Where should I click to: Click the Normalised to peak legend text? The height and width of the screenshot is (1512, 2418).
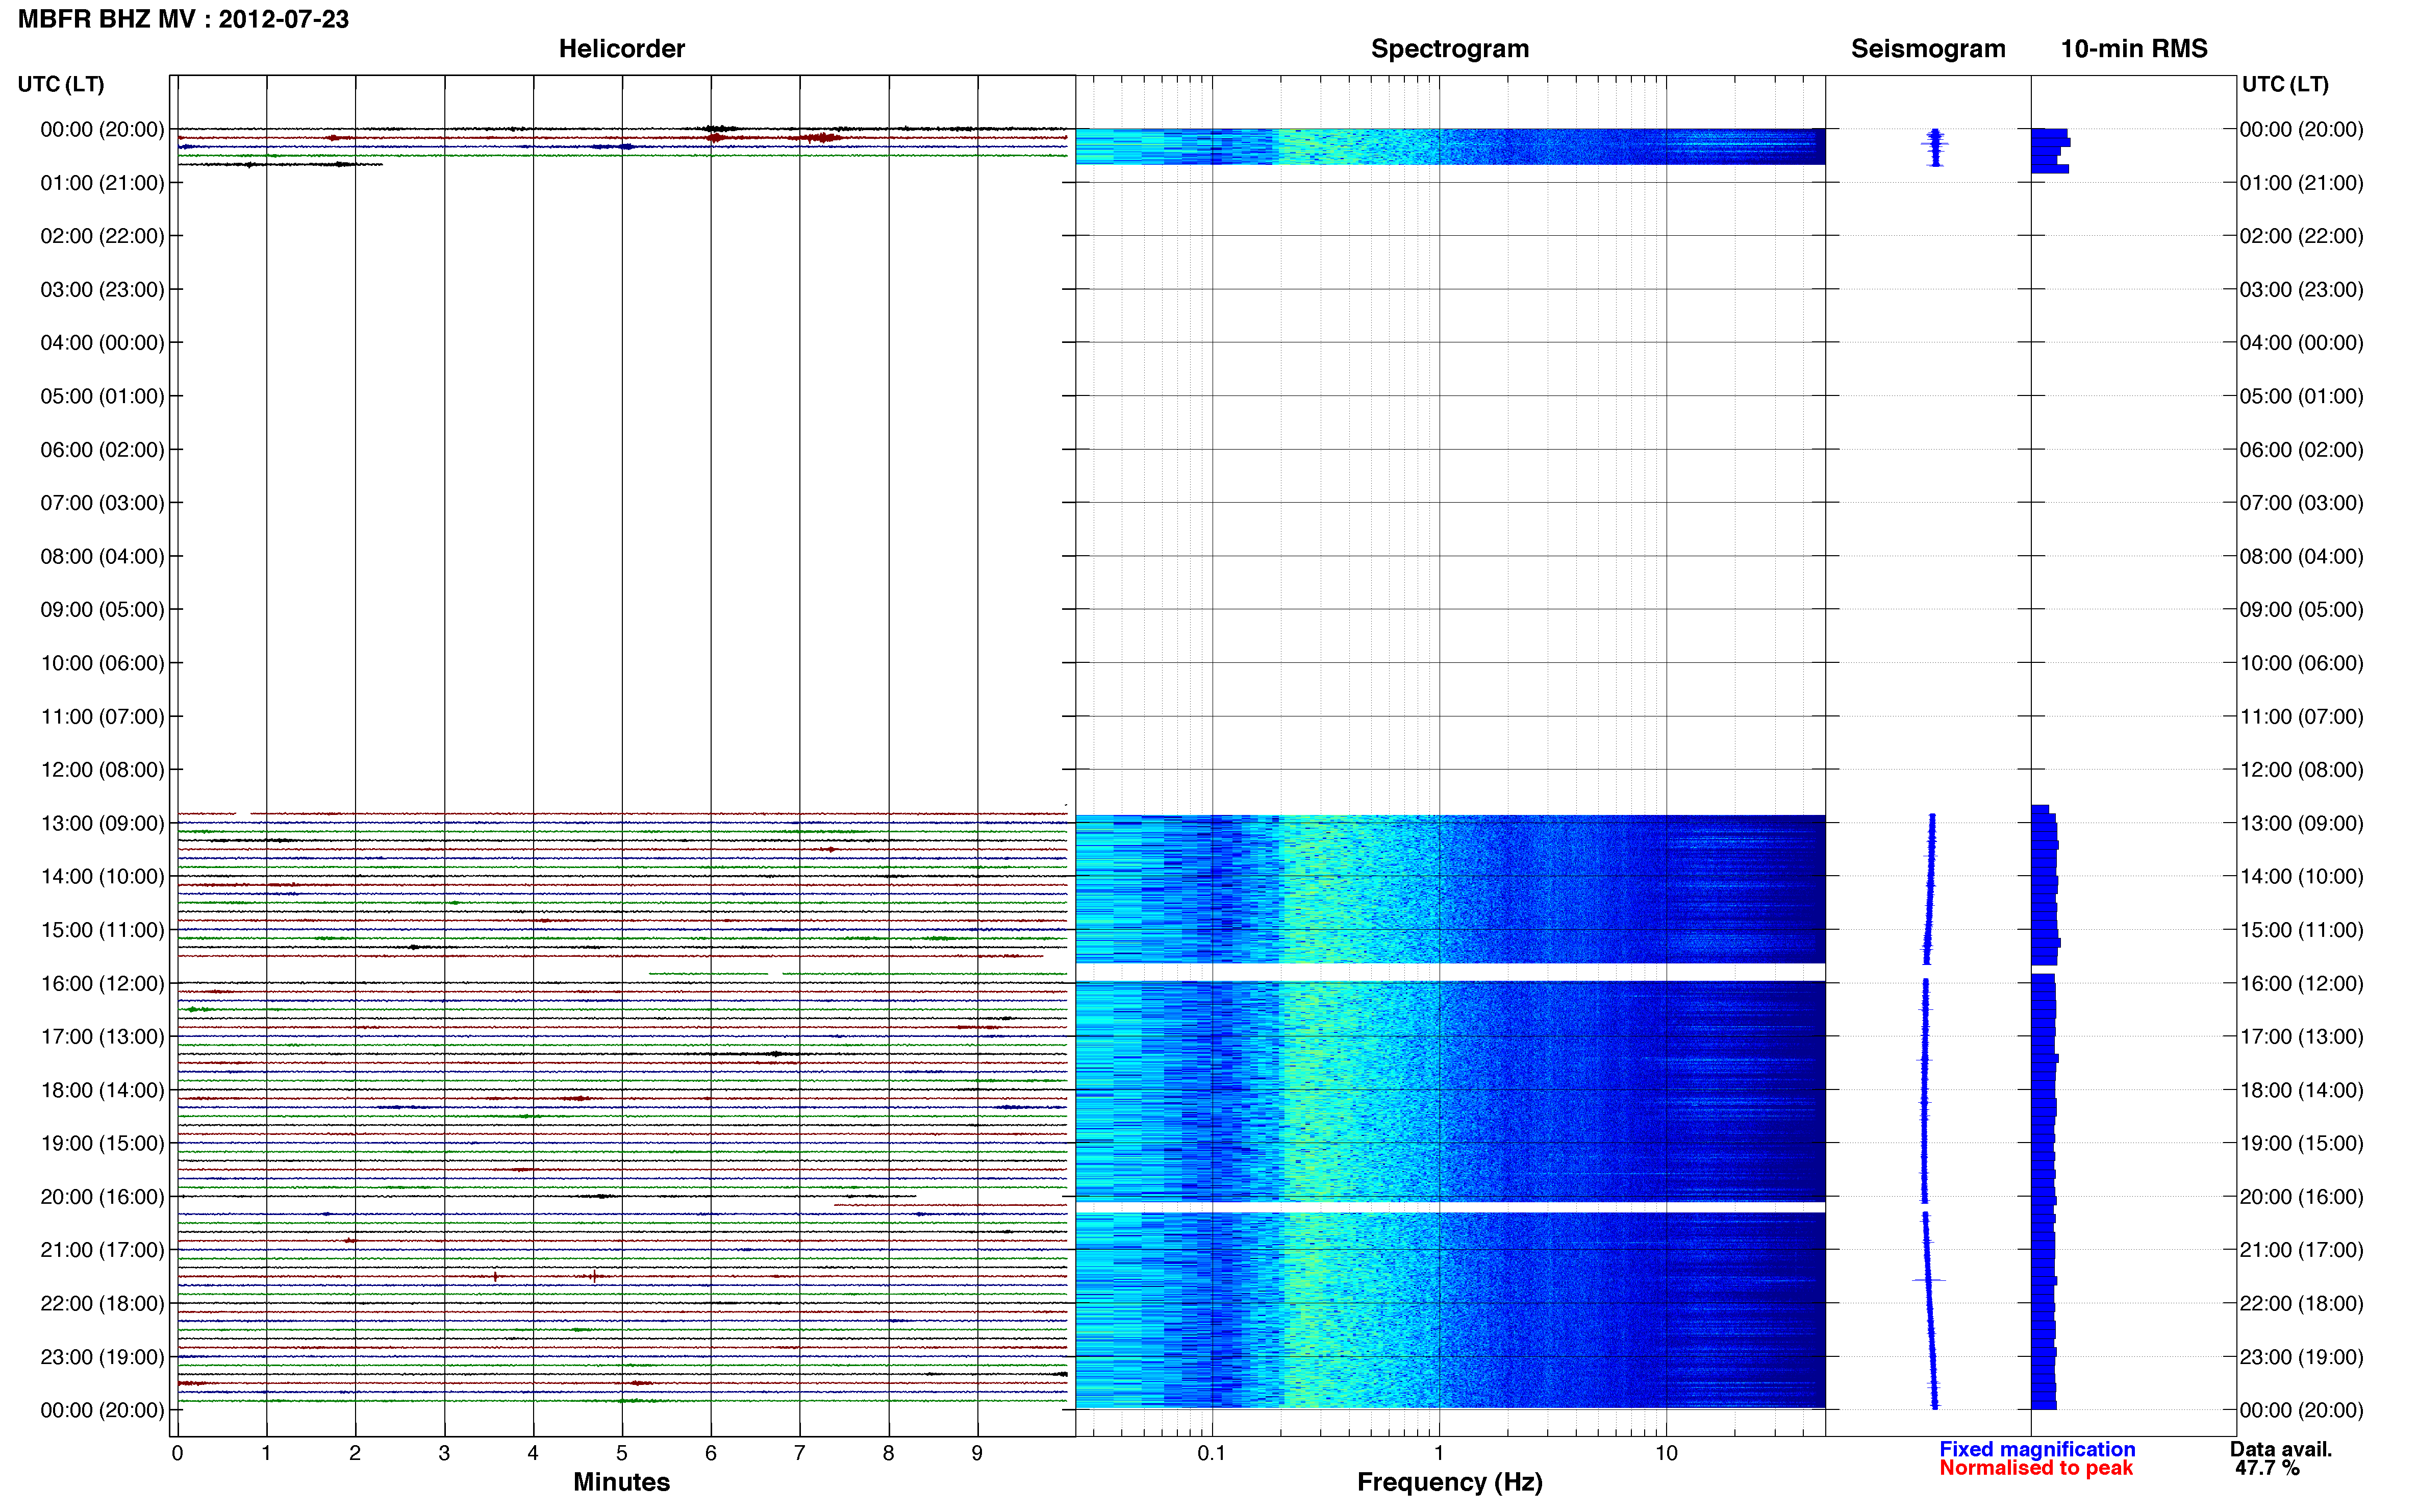pyautogui.click(x=2036, y=1468)
